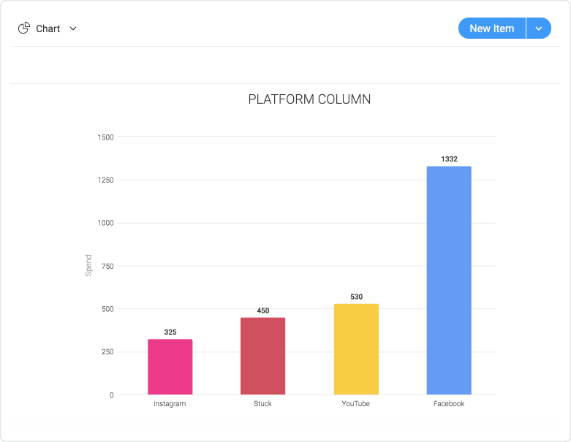Screen dimensions: 571x442
Task: Click the Facebook axis label
Action: pyautogui.click(x=449, y=403)
